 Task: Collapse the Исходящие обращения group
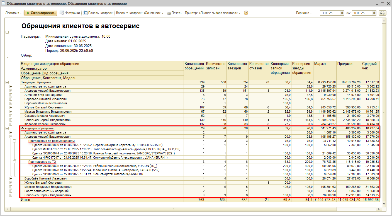pyautogui.click(x=7, y=128)
